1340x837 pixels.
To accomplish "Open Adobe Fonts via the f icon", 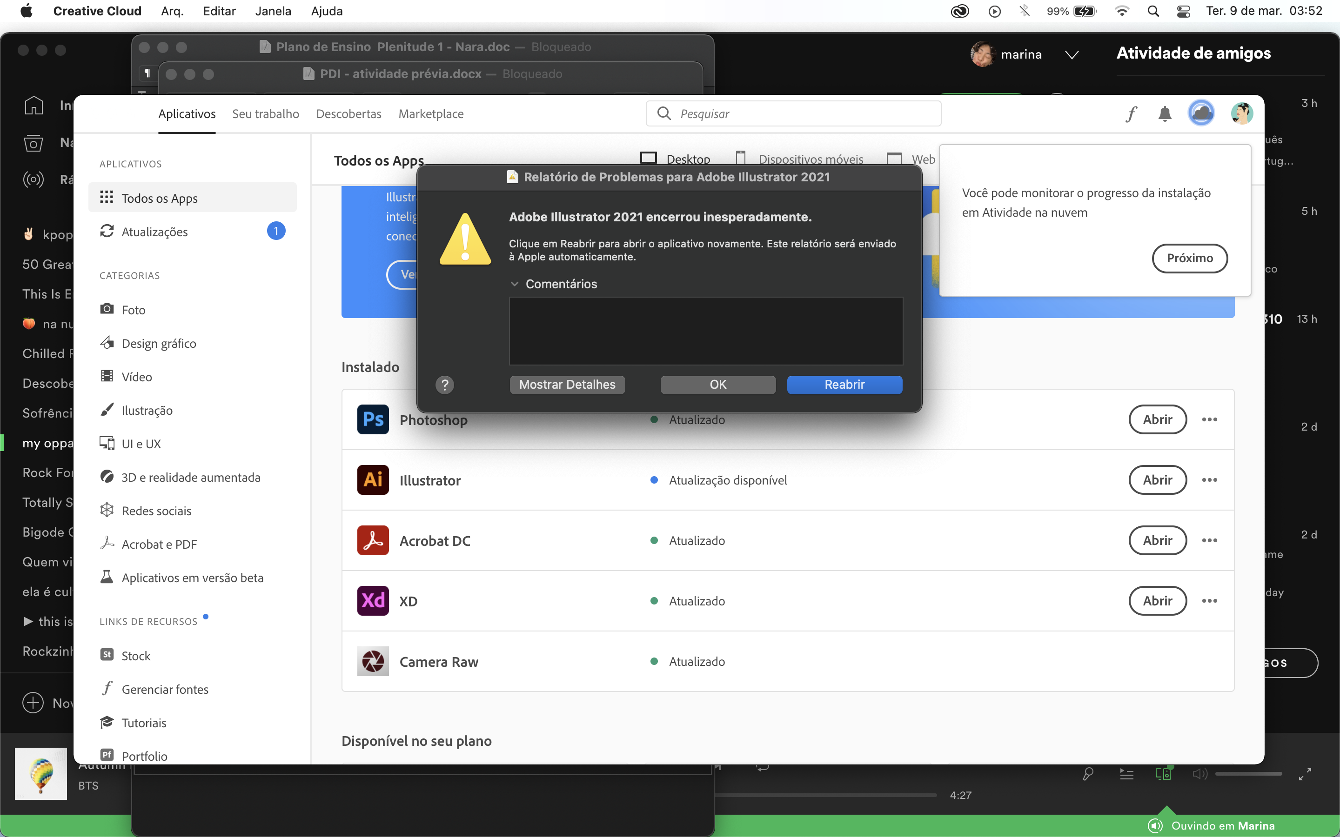I will click(x=1131, y=113).
